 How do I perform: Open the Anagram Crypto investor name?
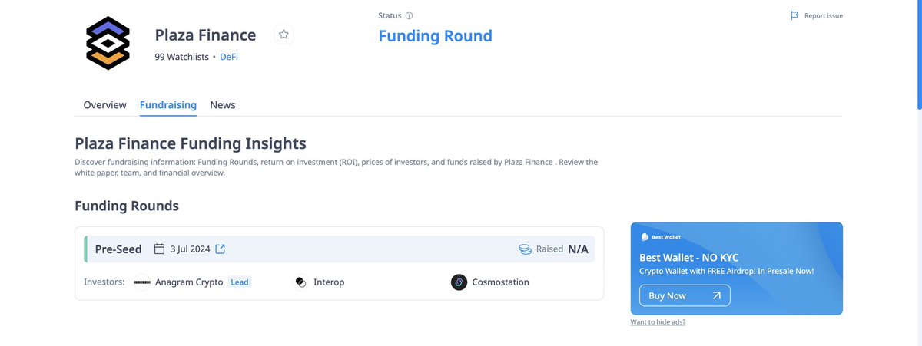pos(189,282)
